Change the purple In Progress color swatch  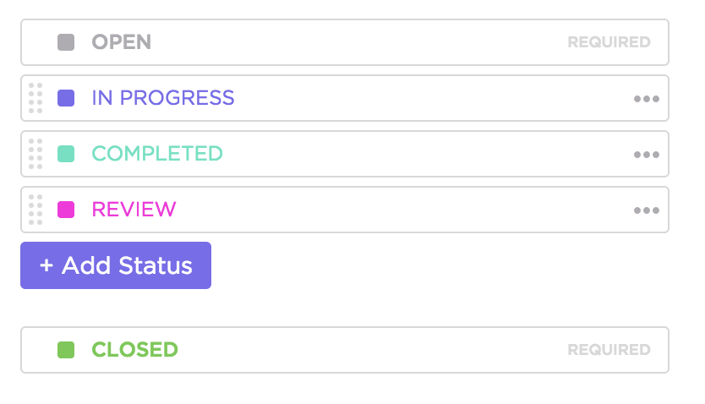pyautogui.click(x=66, y=98)
